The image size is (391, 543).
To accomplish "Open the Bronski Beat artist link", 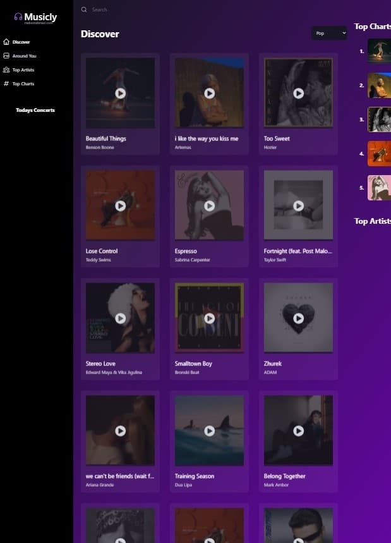I will 187,372.
